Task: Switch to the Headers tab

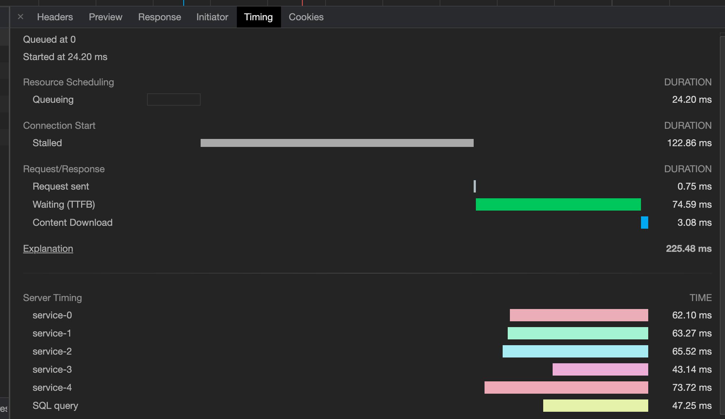Action: 54,17
